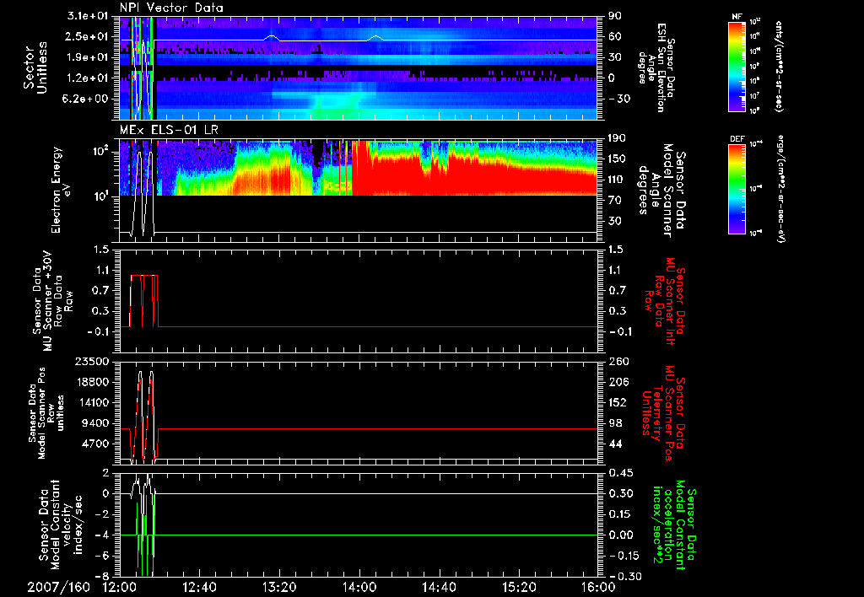Click the 'ESH Sun Elevation Angle' axis title
Image resolution: width=864 pixels, height=597 pixels.
click(x=656, y=67)
